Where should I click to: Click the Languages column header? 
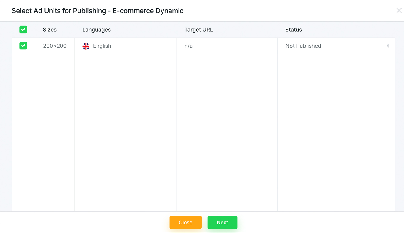97,30
